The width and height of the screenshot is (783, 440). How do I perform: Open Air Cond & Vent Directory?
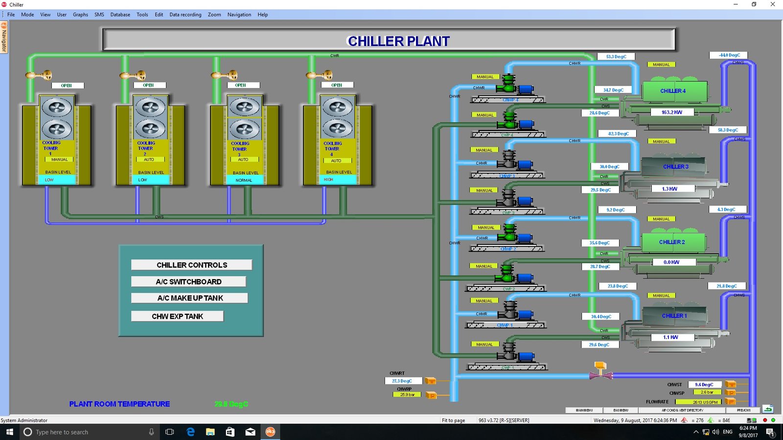[x=682, y=410]
